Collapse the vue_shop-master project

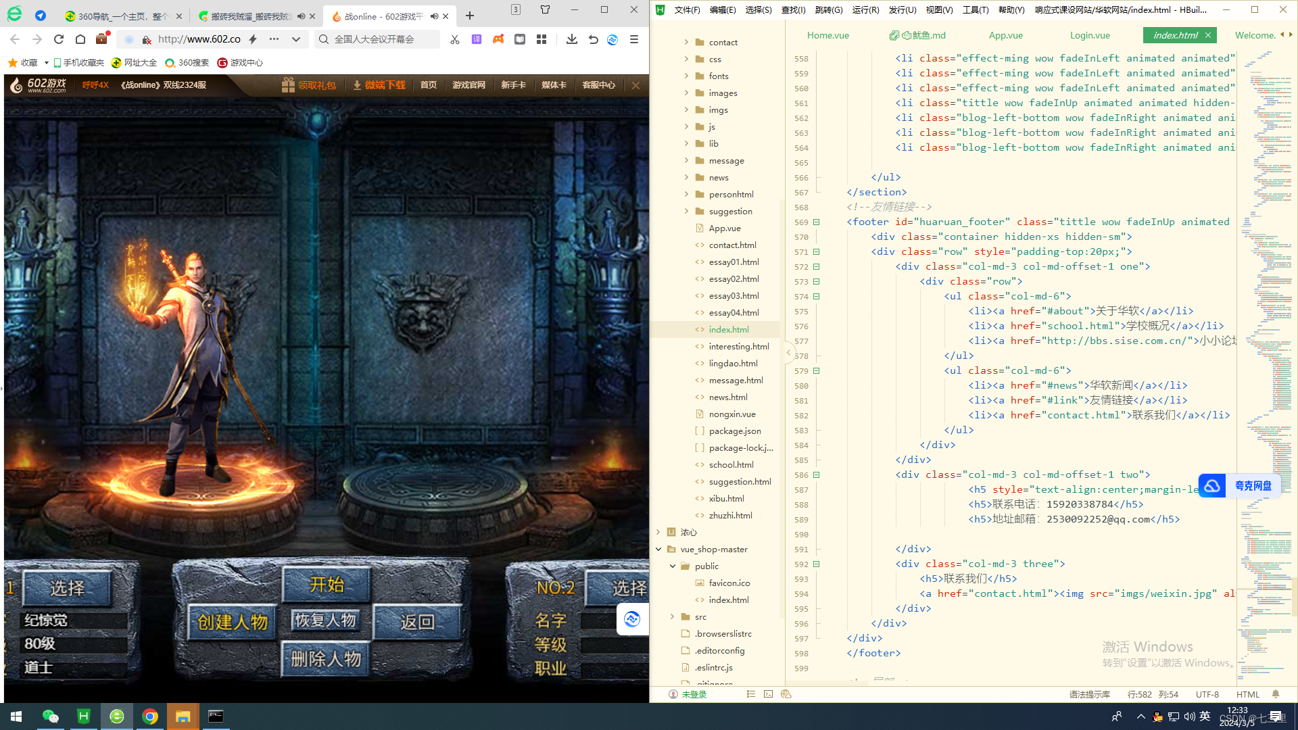(x=658, y=549)
